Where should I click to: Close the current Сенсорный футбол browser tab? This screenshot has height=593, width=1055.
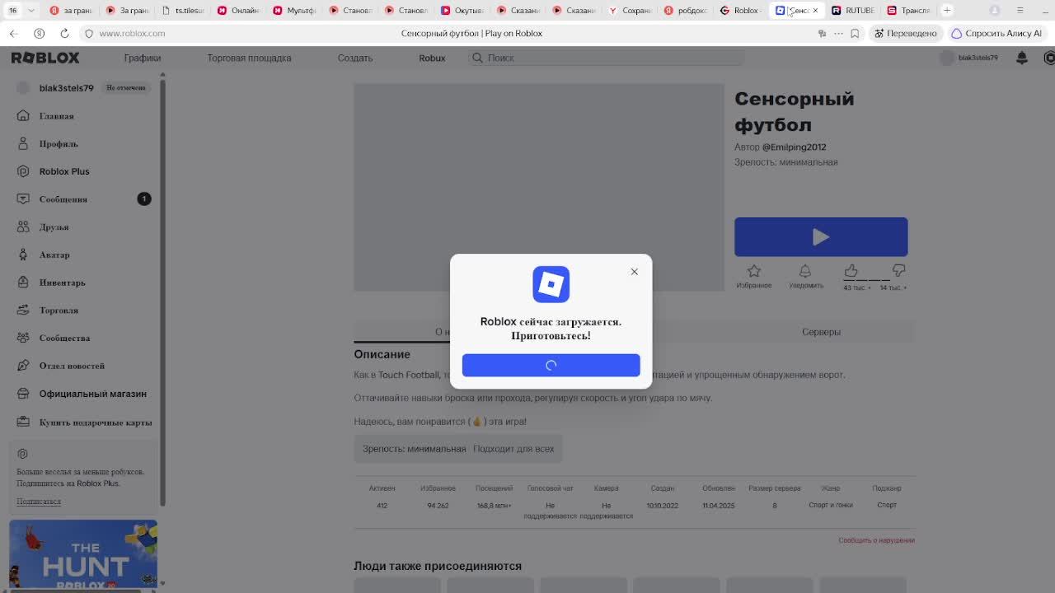(815, 11)
